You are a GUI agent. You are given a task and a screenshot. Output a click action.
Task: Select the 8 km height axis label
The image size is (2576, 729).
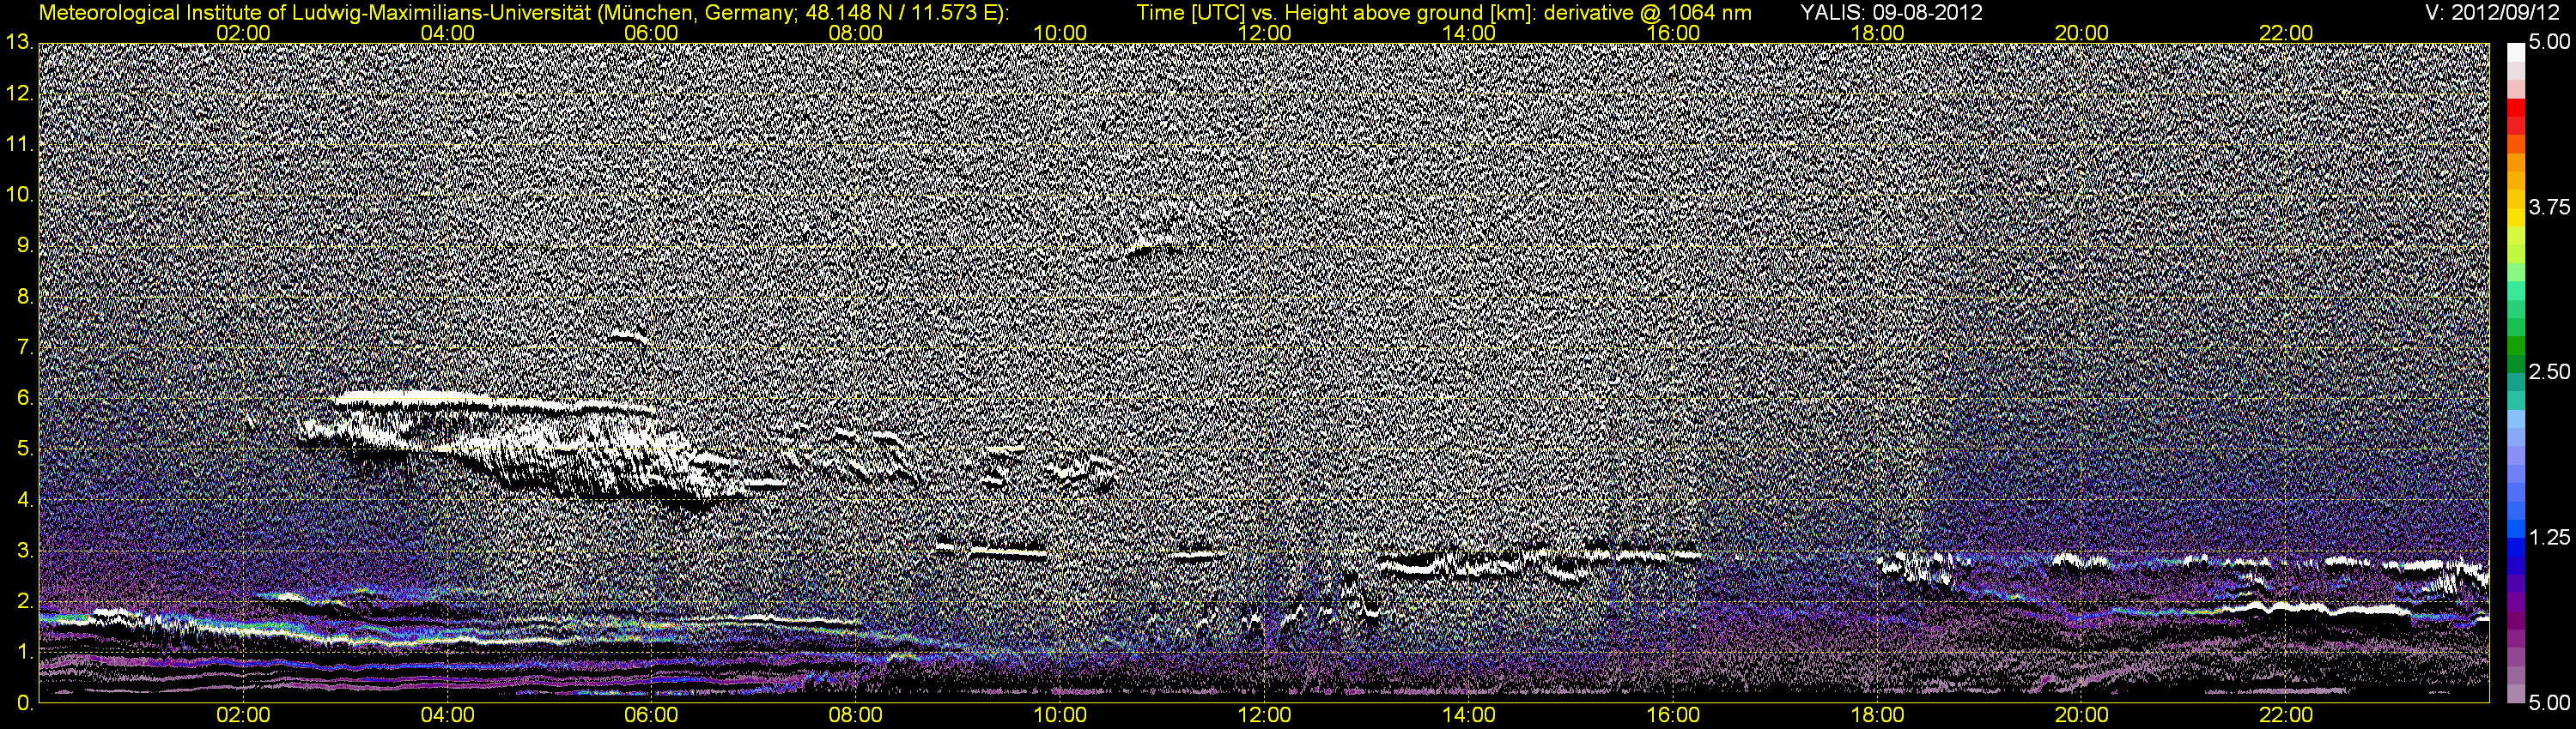(25, 297)
